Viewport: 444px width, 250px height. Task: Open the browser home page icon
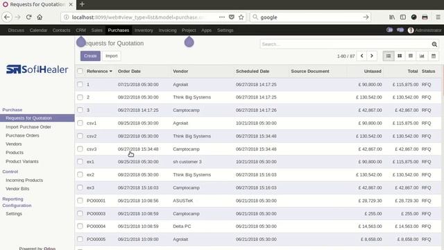[40, 17]
